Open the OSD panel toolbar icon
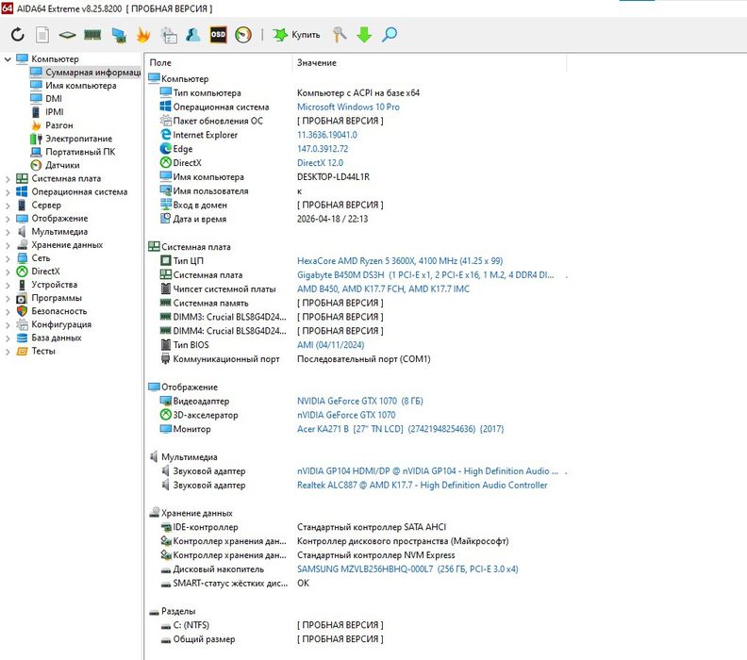This screenshot has width=747, height=660. (x=218, y=34)
